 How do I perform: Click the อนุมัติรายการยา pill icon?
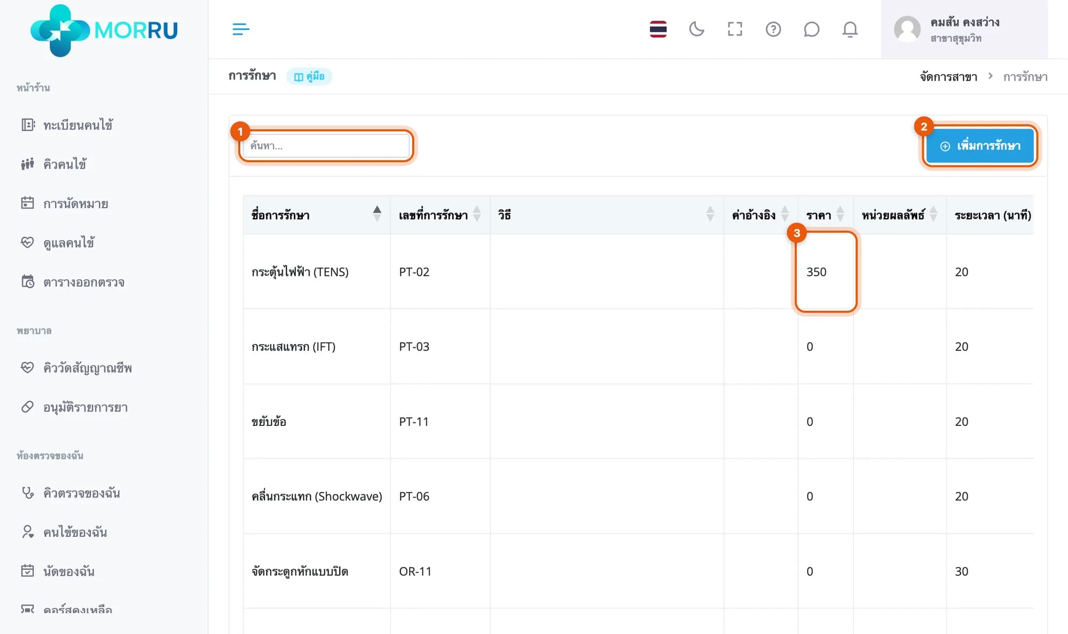[27, 407]
